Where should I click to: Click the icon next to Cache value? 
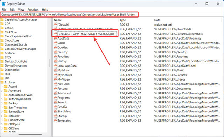[x=55, y=43]
